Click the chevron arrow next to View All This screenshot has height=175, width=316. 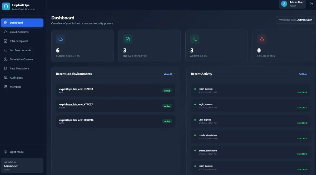pos(174,74)
